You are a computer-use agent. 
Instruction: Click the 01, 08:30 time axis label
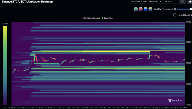click(x=12, y=107)
